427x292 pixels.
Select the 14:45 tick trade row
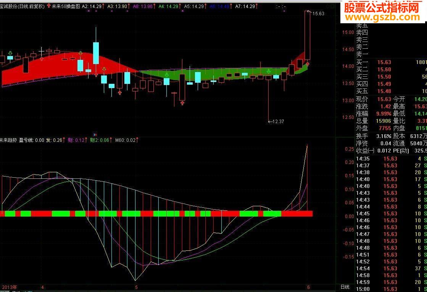coord(392,213)
